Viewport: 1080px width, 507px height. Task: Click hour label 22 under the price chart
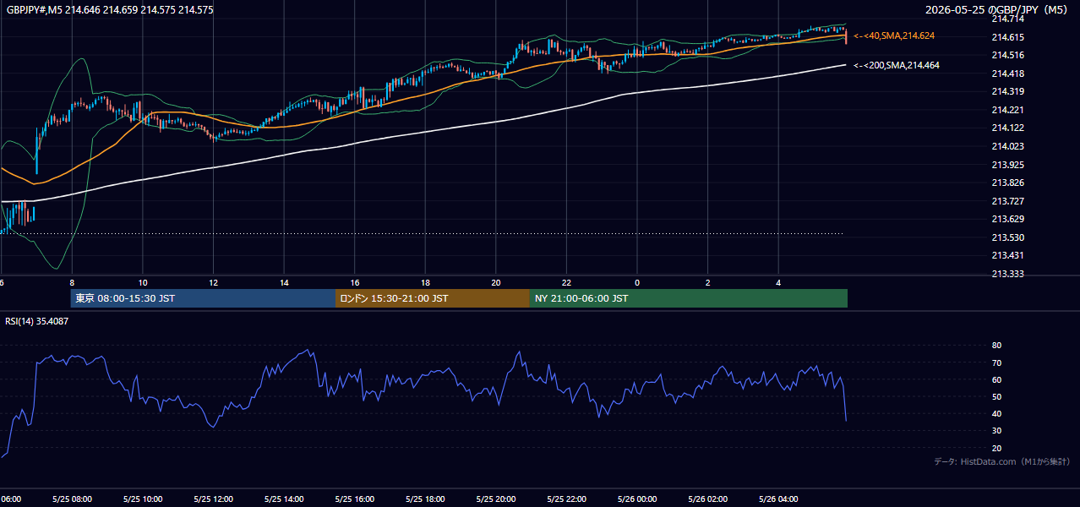pos(566,282)
